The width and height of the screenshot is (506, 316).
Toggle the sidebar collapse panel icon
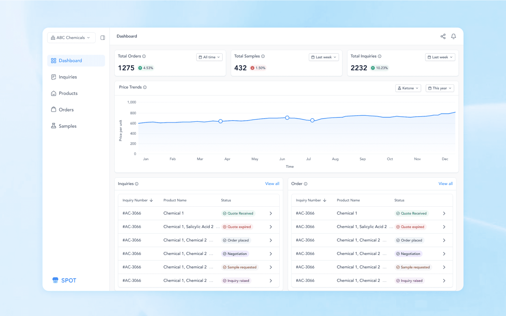tap(103, 38)
